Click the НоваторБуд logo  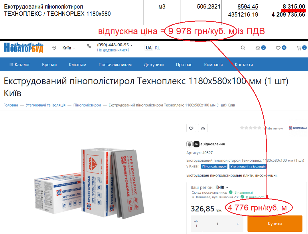coord(23,47)
